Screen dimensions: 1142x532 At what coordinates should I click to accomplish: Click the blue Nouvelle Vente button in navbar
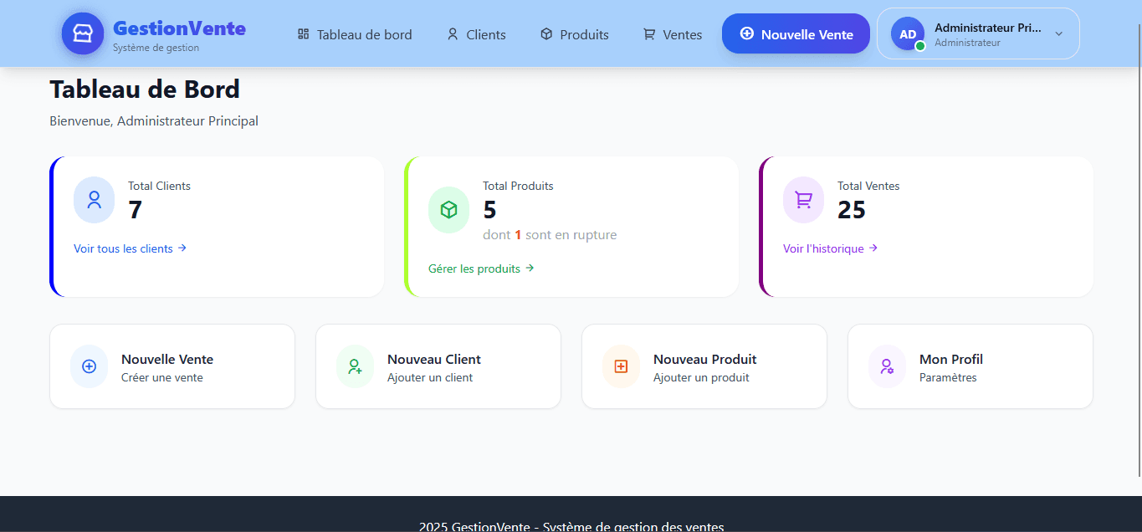pyautogui.click(x=796, y=33)
